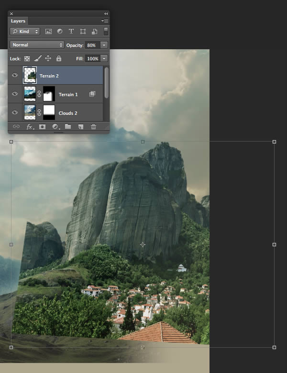Add a layer mask

[43, 127]
